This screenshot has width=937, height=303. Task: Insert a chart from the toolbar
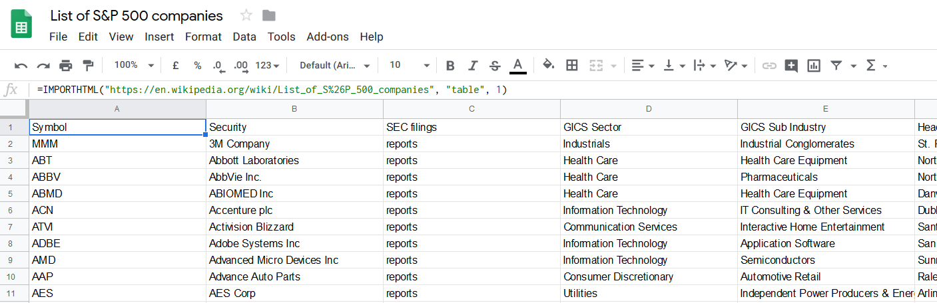point(813,65)
